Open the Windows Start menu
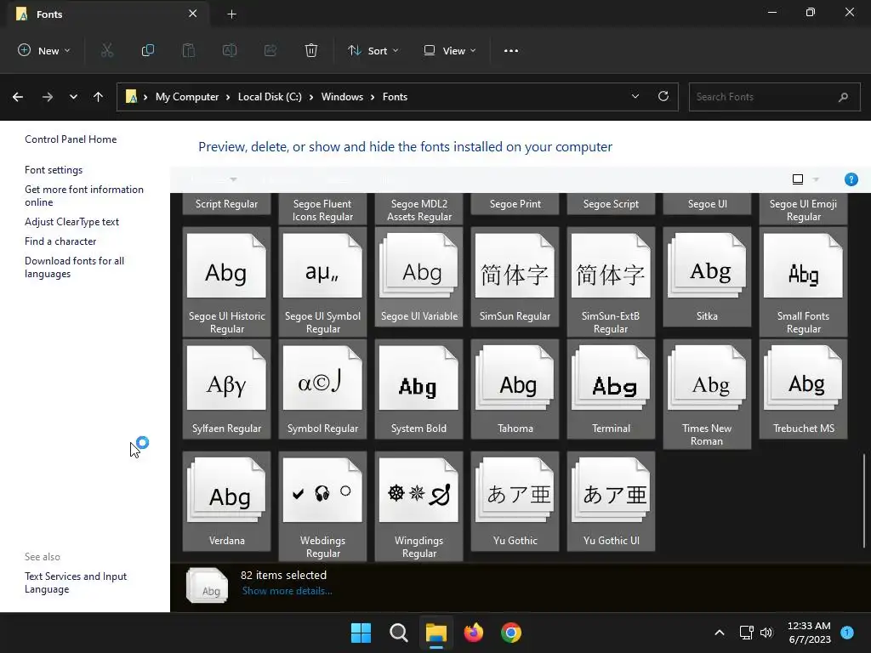 pos(361,633)
